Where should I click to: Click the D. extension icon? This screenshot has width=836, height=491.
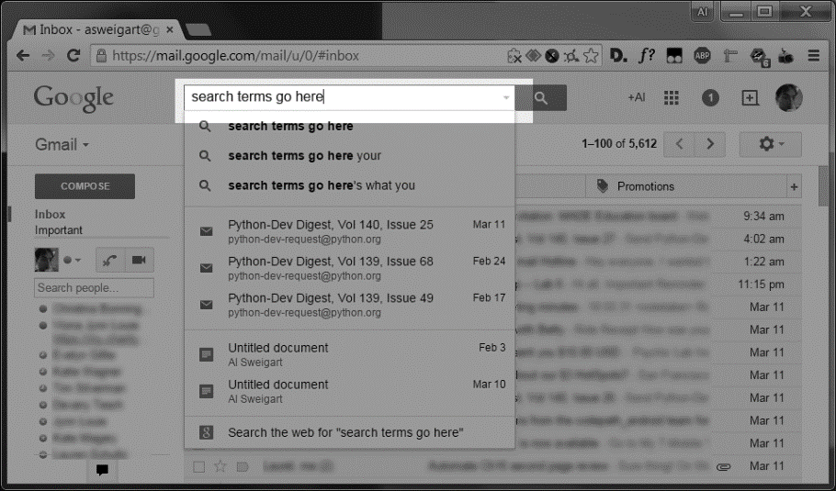pos(618,55)
